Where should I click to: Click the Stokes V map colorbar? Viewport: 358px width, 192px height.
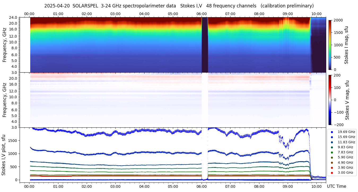click(330, 100)
